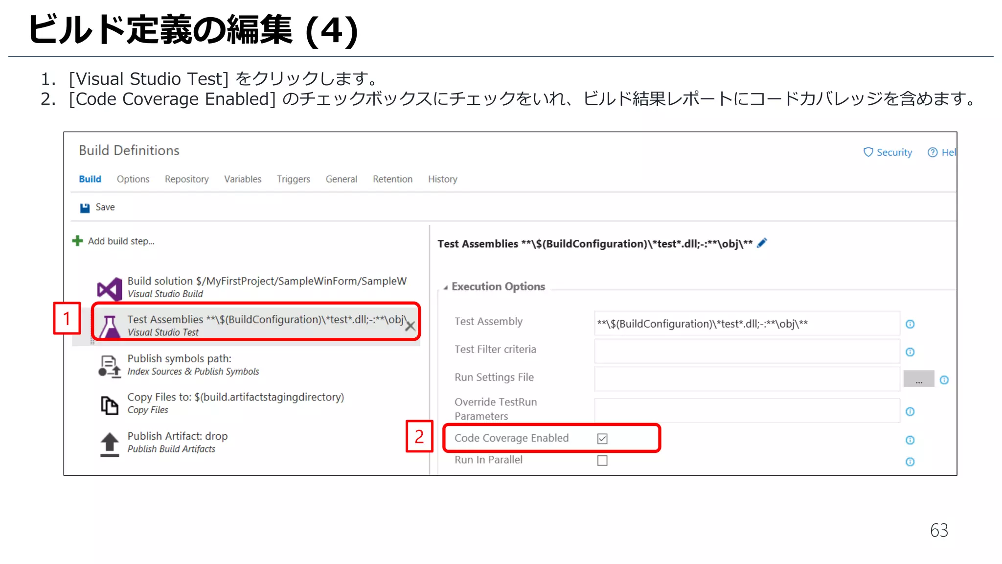Click the info icon beside Override TestRun Parameters
Image resolution: width=1002 pixels, height=564 pixels.
click(x=910, y=412)
